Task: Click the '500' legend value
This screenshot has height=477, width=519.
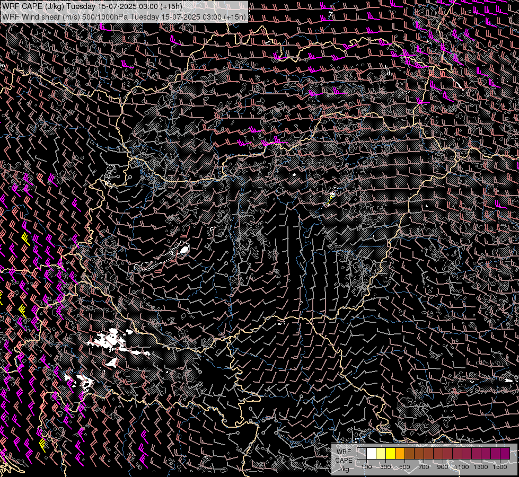Action: click(405, 467)
